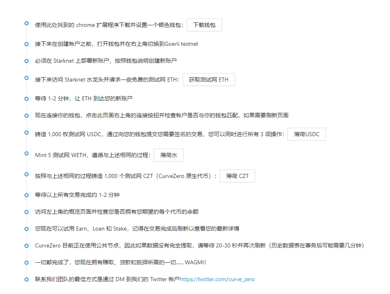The height and width of the screenshot is (294, 390).
Task: Click the timeline dot beside the chrome wallet step
Action: click(27, 23)
